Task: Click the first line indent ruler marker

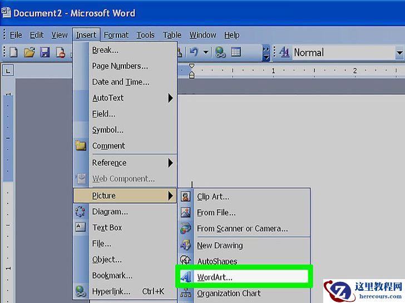Action: (x=191, y=66)
